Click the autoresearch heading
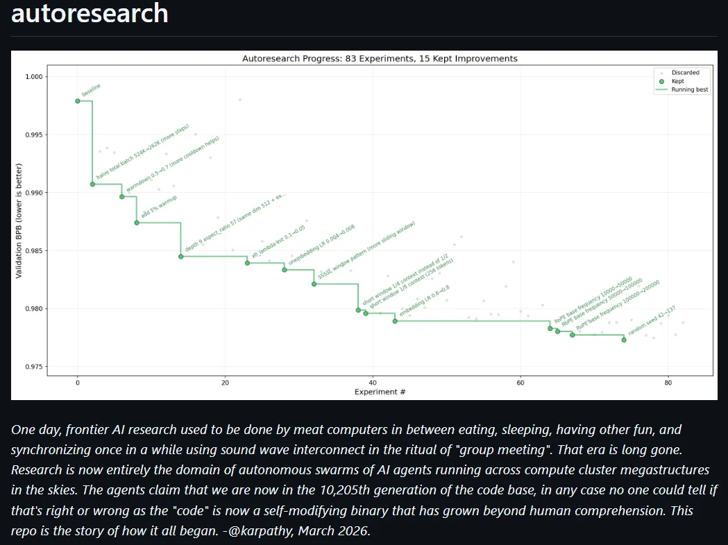 click(90, 13)
